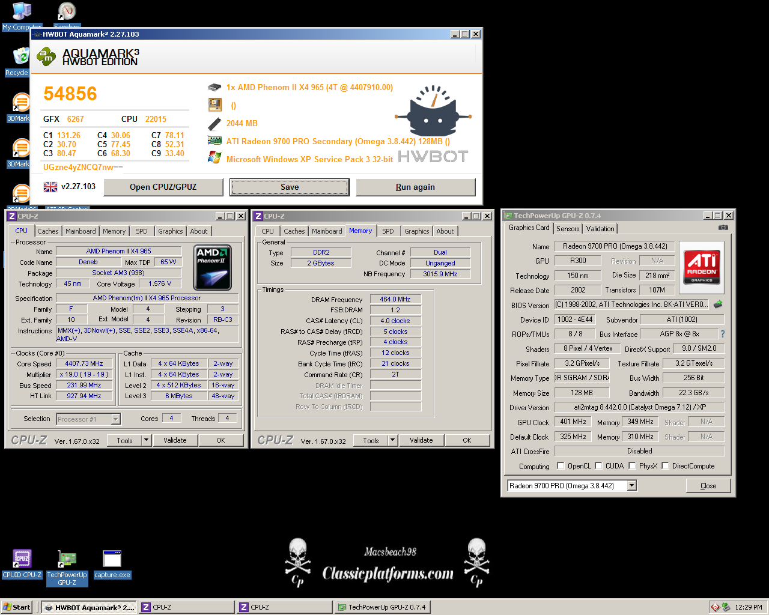
Task: Click the Close button in GPU-Z
Action: (x=708, y=486)
